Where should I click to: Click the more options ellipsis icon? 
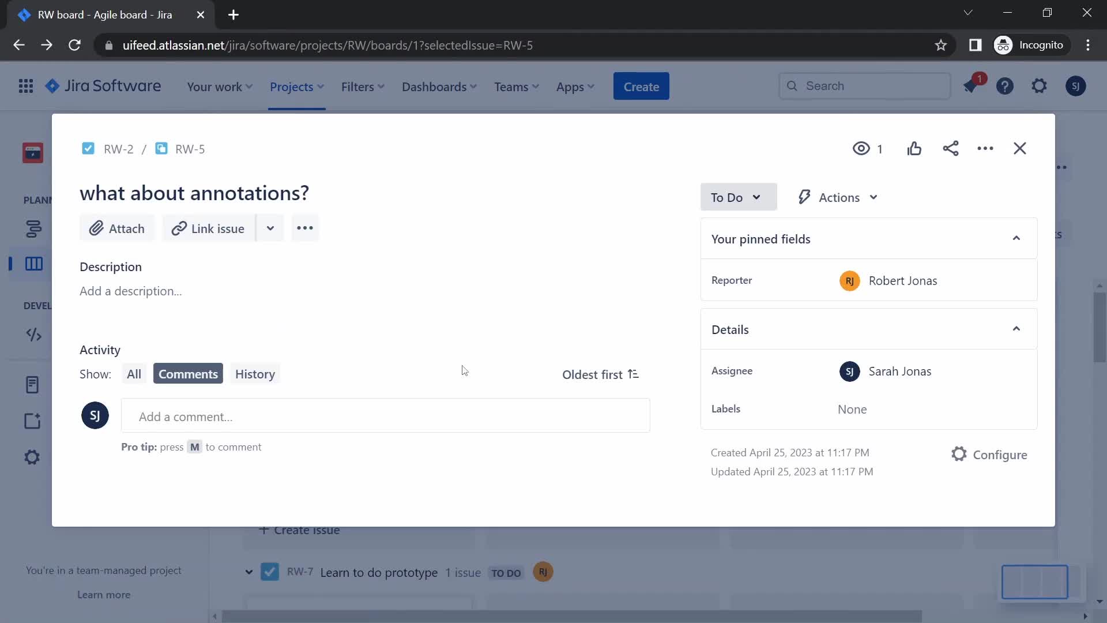985,148
